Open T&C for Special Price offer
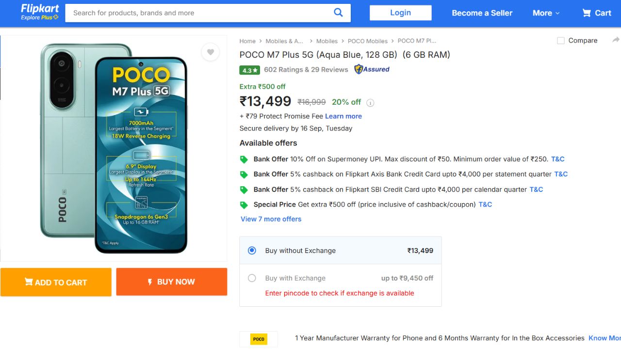 [x=485, y=205]
